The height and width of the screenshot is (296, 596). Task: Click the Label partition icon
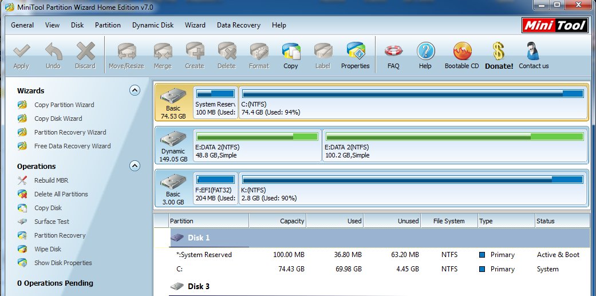click(323, 52)
